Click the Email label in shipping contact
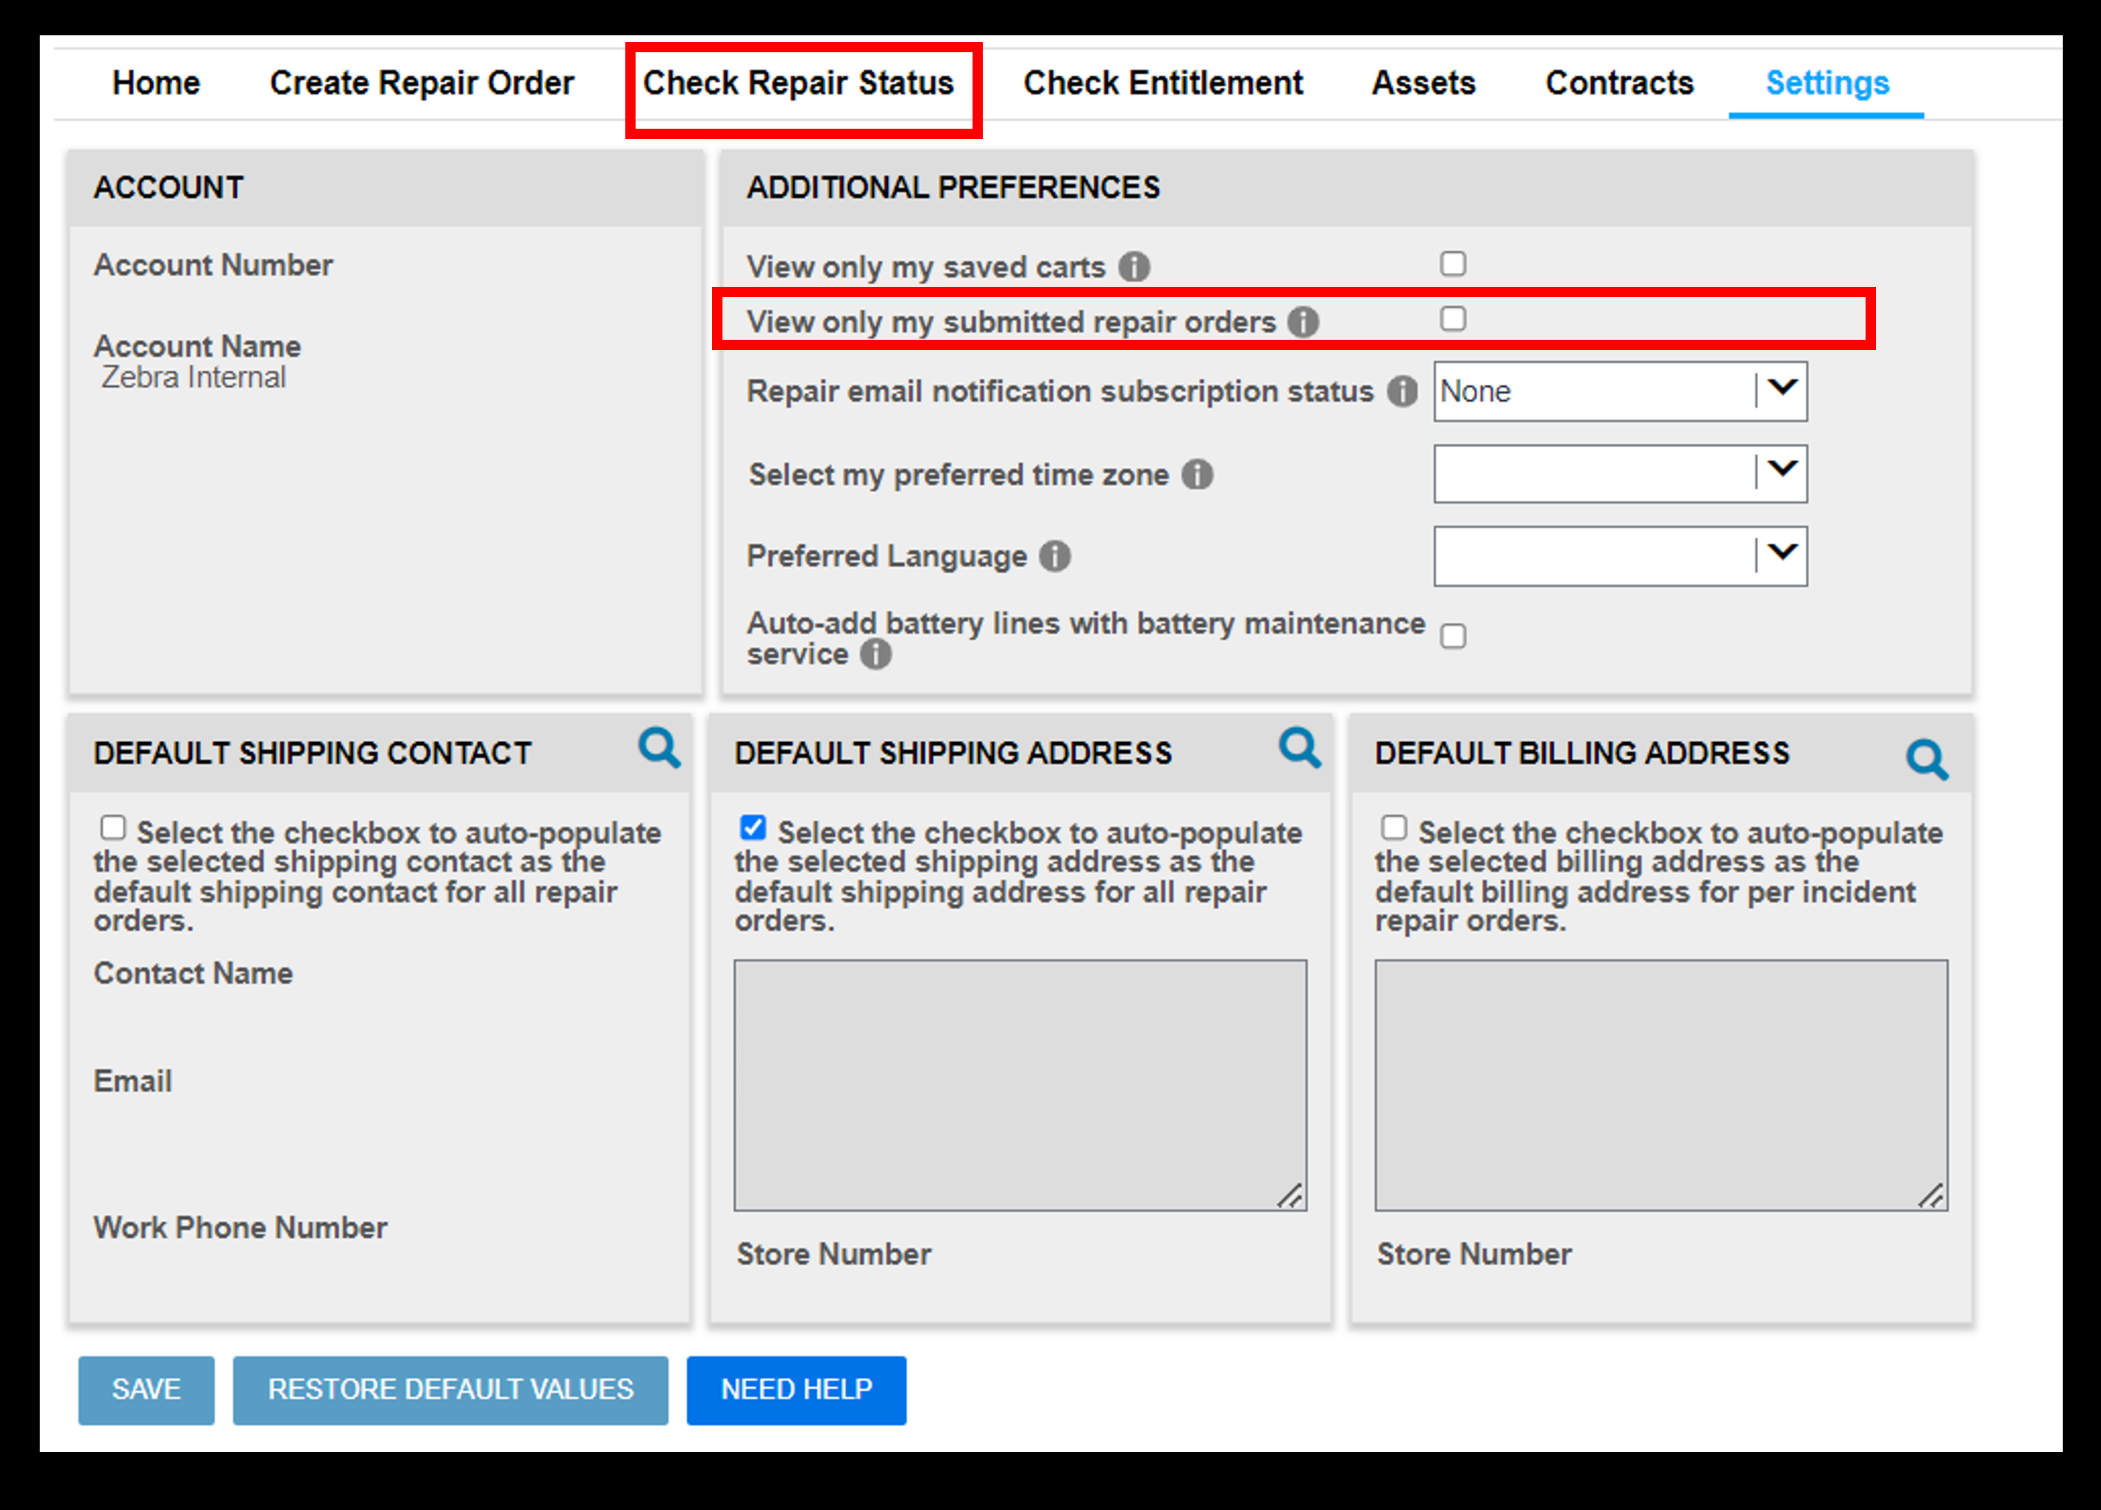2101x1510 pixels. (x=132, y=1081)
